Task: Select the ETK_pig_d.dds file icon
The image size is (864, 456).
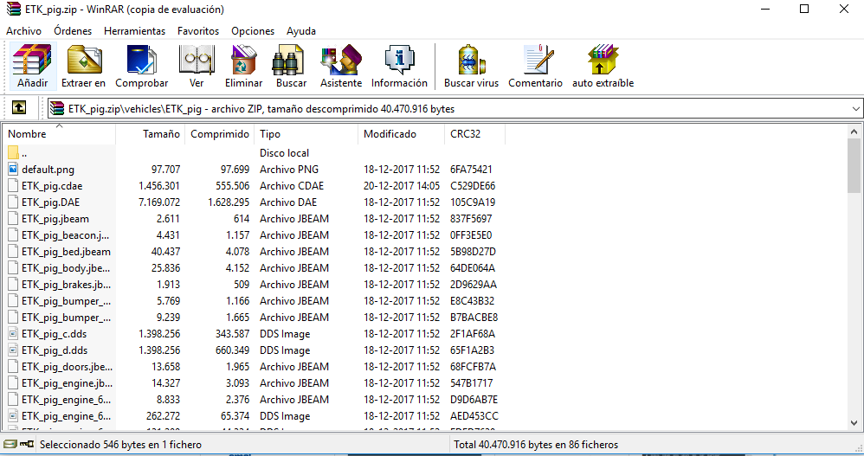Action: tap(13, 350)
